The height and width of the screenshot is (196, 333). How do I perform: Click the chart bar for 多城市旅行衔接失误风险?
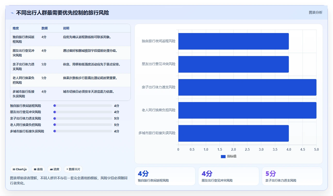tap(233, 133)
